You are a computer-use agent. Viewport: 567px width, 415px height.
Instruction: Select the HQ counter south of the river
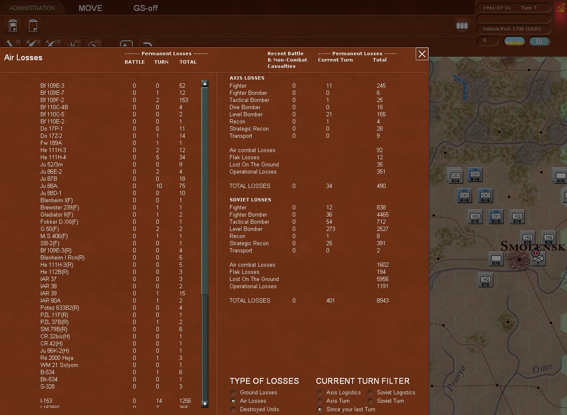pyautogui.click(x=486, y=280)
